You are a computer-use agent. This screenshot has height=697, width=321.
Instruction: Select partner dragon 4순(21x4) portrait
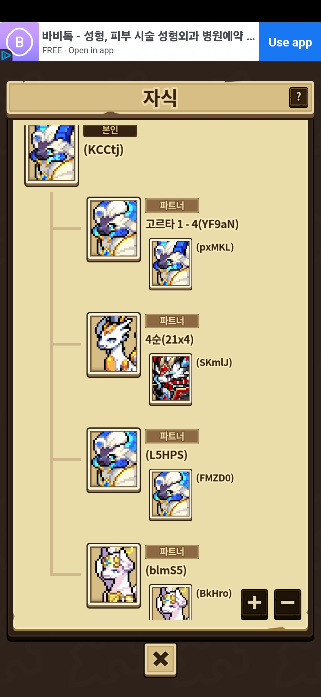(114, 345)
